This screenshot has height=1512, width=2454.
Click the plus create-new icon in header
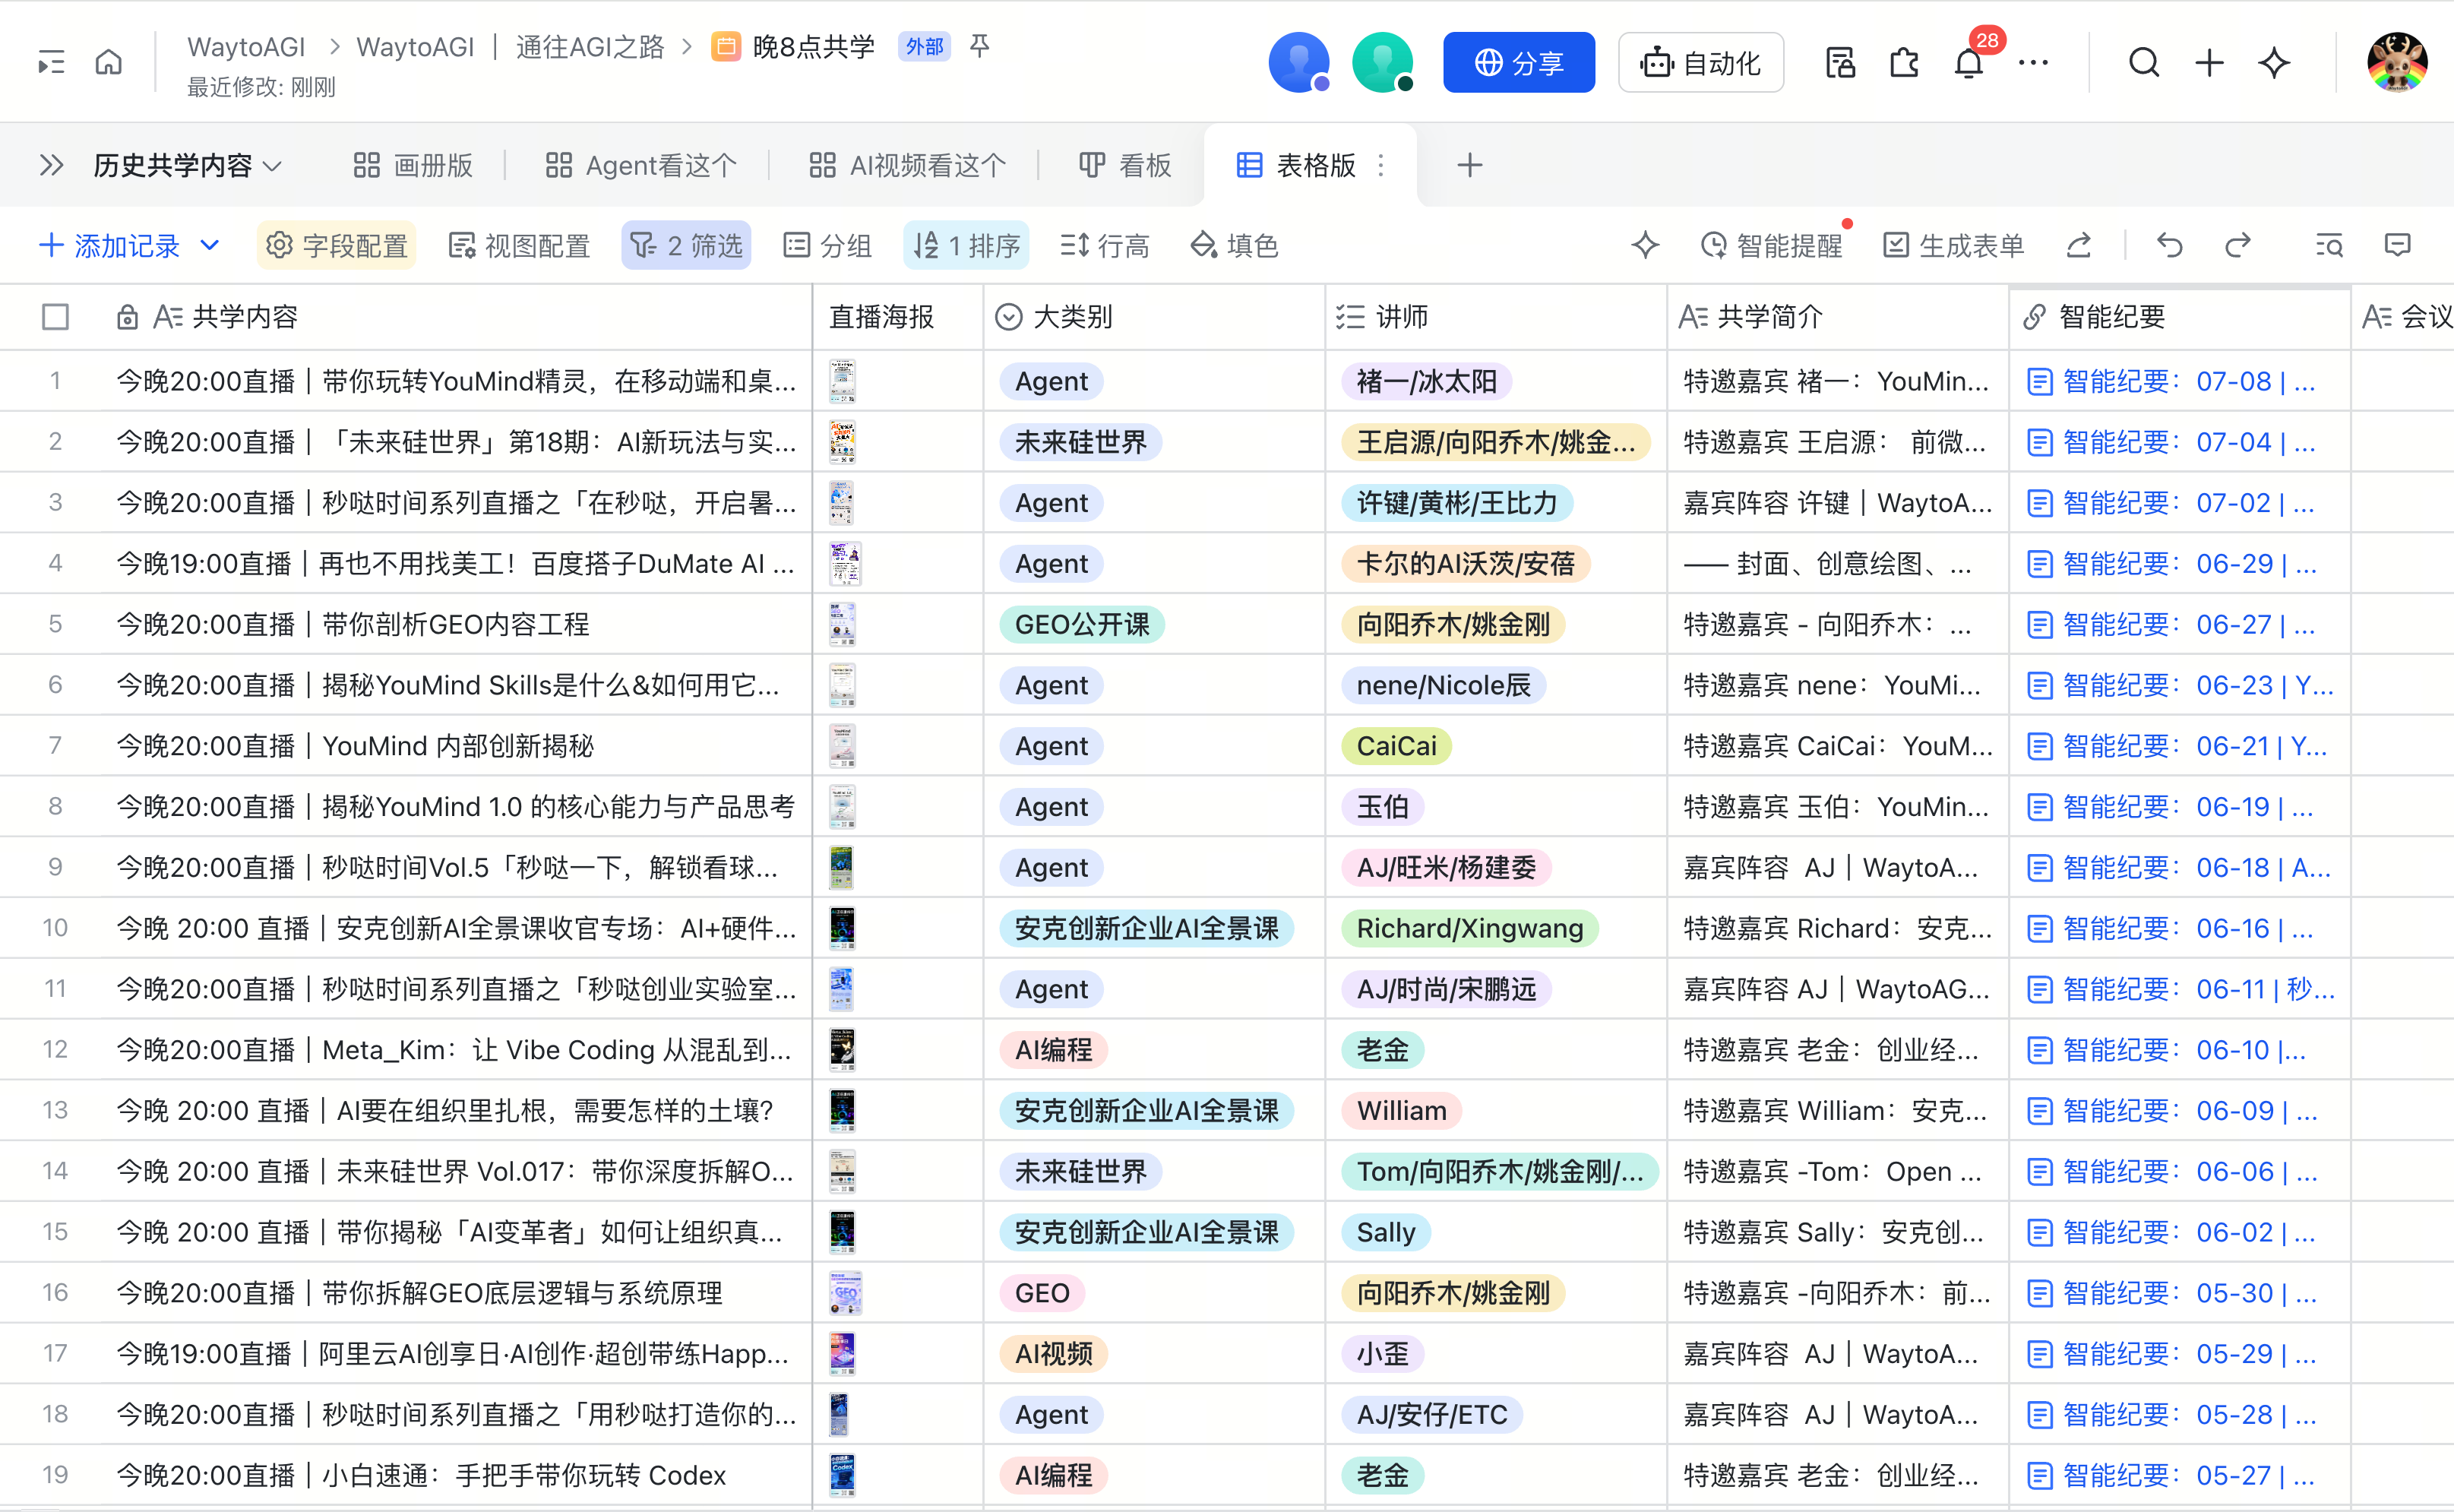[x=2210, y=63]
